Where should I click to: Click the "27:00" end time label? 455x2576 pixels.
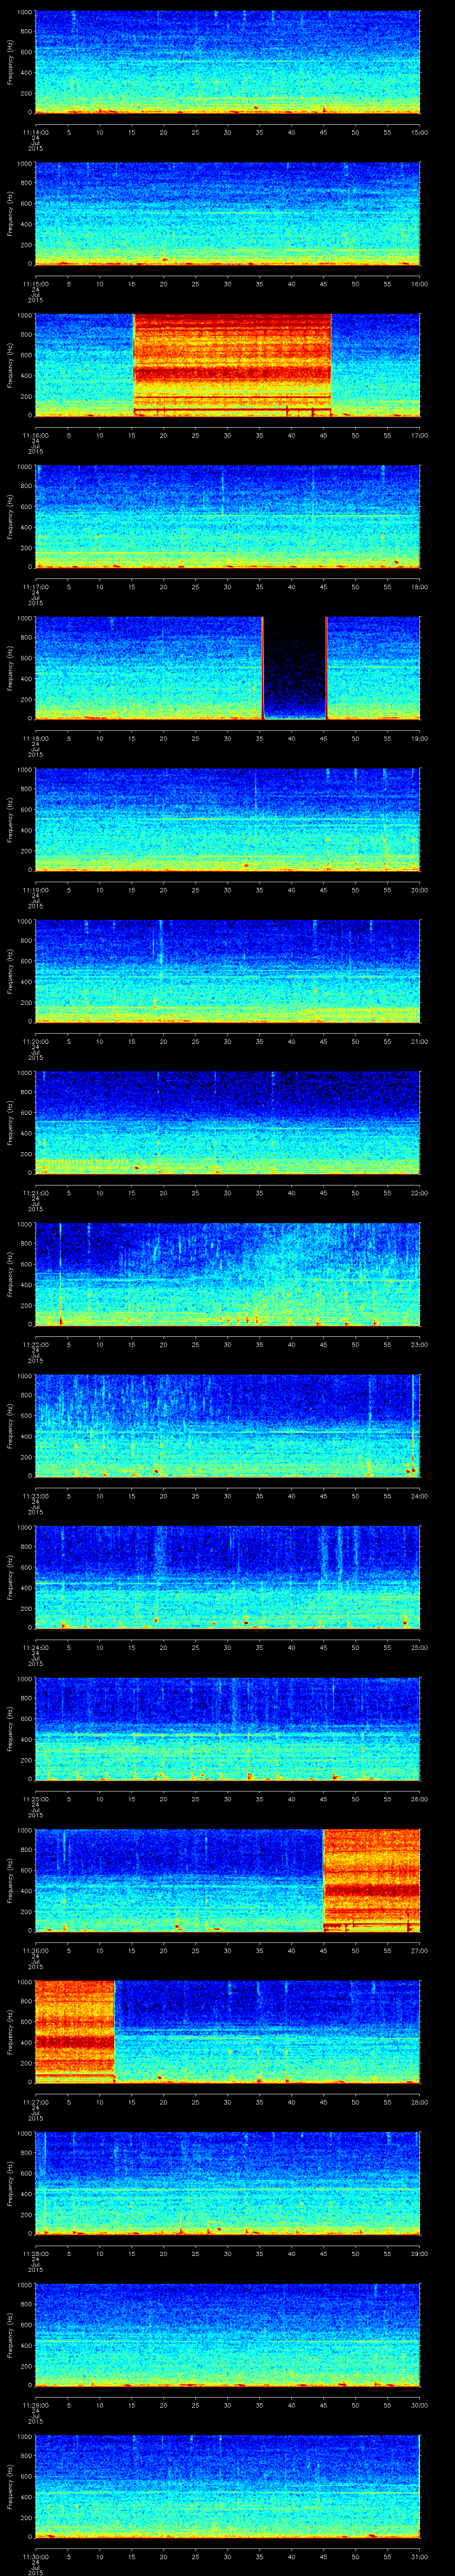tap(420, 1950)
